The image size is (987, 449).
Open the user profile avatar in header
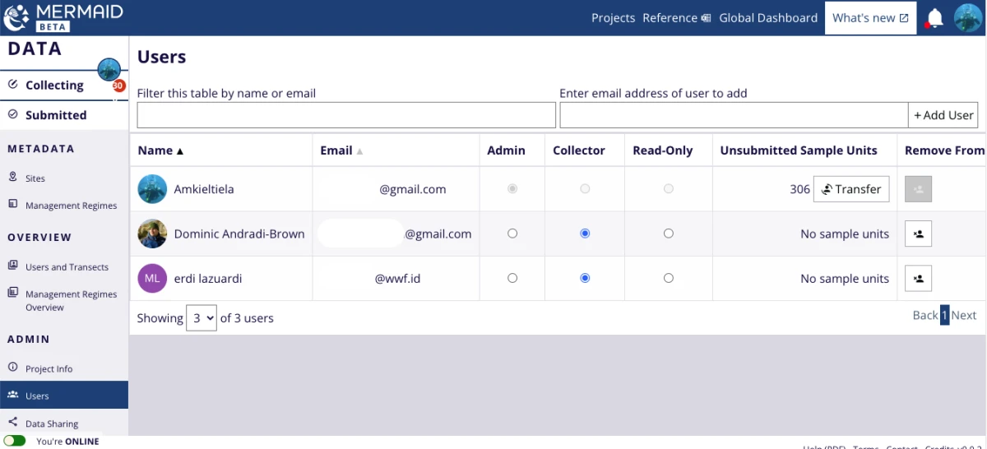point(968,18)
